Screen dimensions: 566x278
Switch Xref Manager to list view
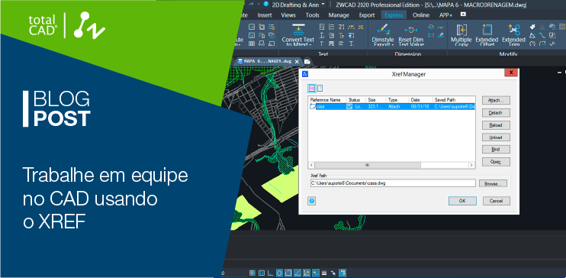point(312,88)
